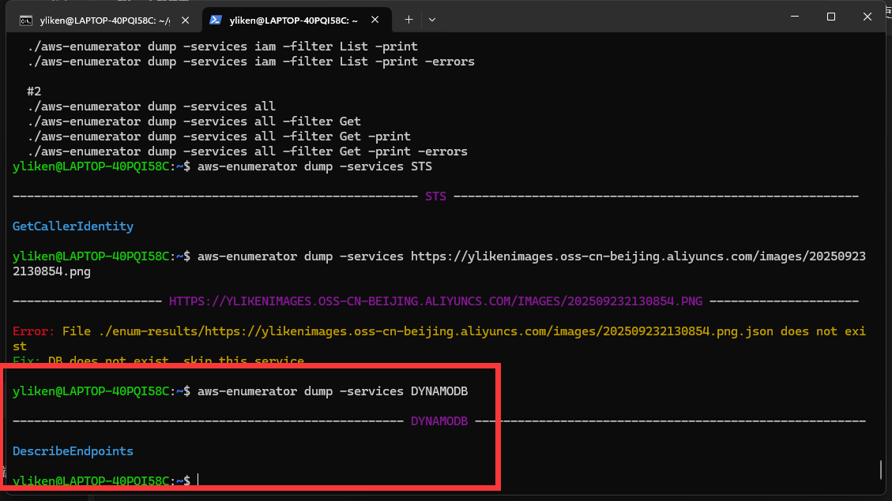Click the purple DYNAMODB section header
Image resolution: width=892 pixels, height=501 pixels.
click(438, 421)
